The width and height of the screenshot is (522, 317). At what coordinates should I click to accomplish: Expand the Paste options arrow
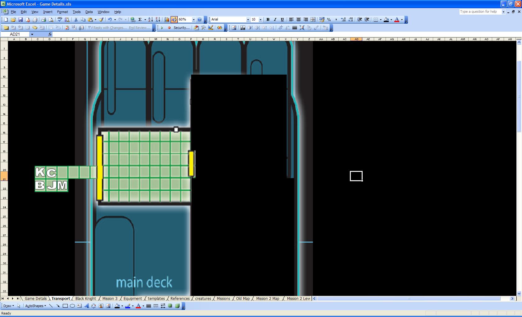point(95,20)
